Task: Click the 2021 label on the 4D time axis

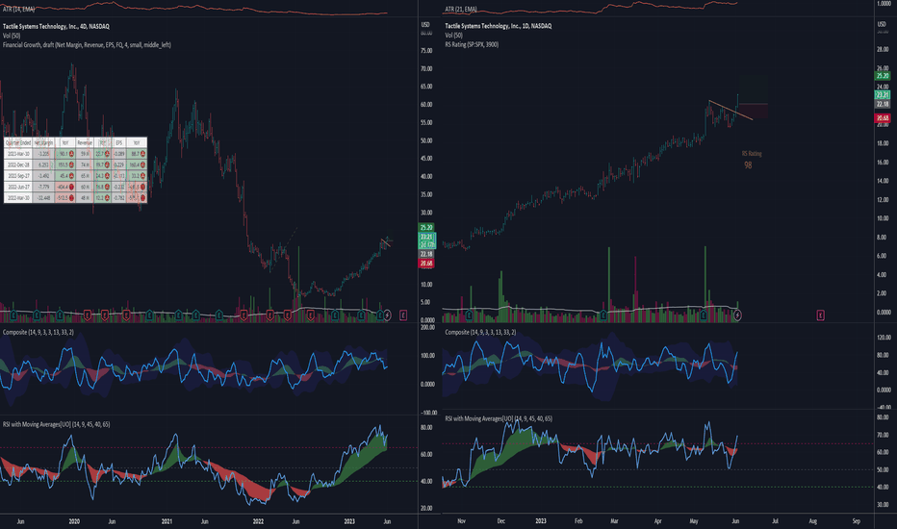Action: click(x=167, y=521)
